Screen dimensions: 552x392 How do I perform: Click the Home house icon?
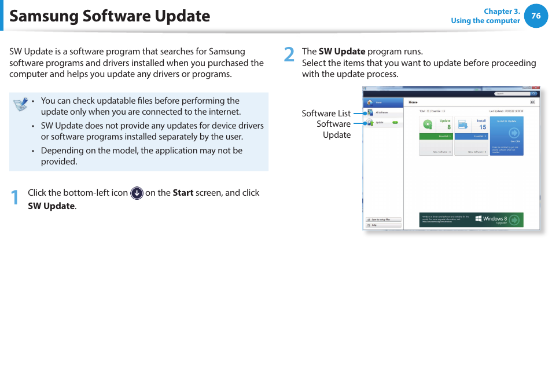(x=370, y=102)
